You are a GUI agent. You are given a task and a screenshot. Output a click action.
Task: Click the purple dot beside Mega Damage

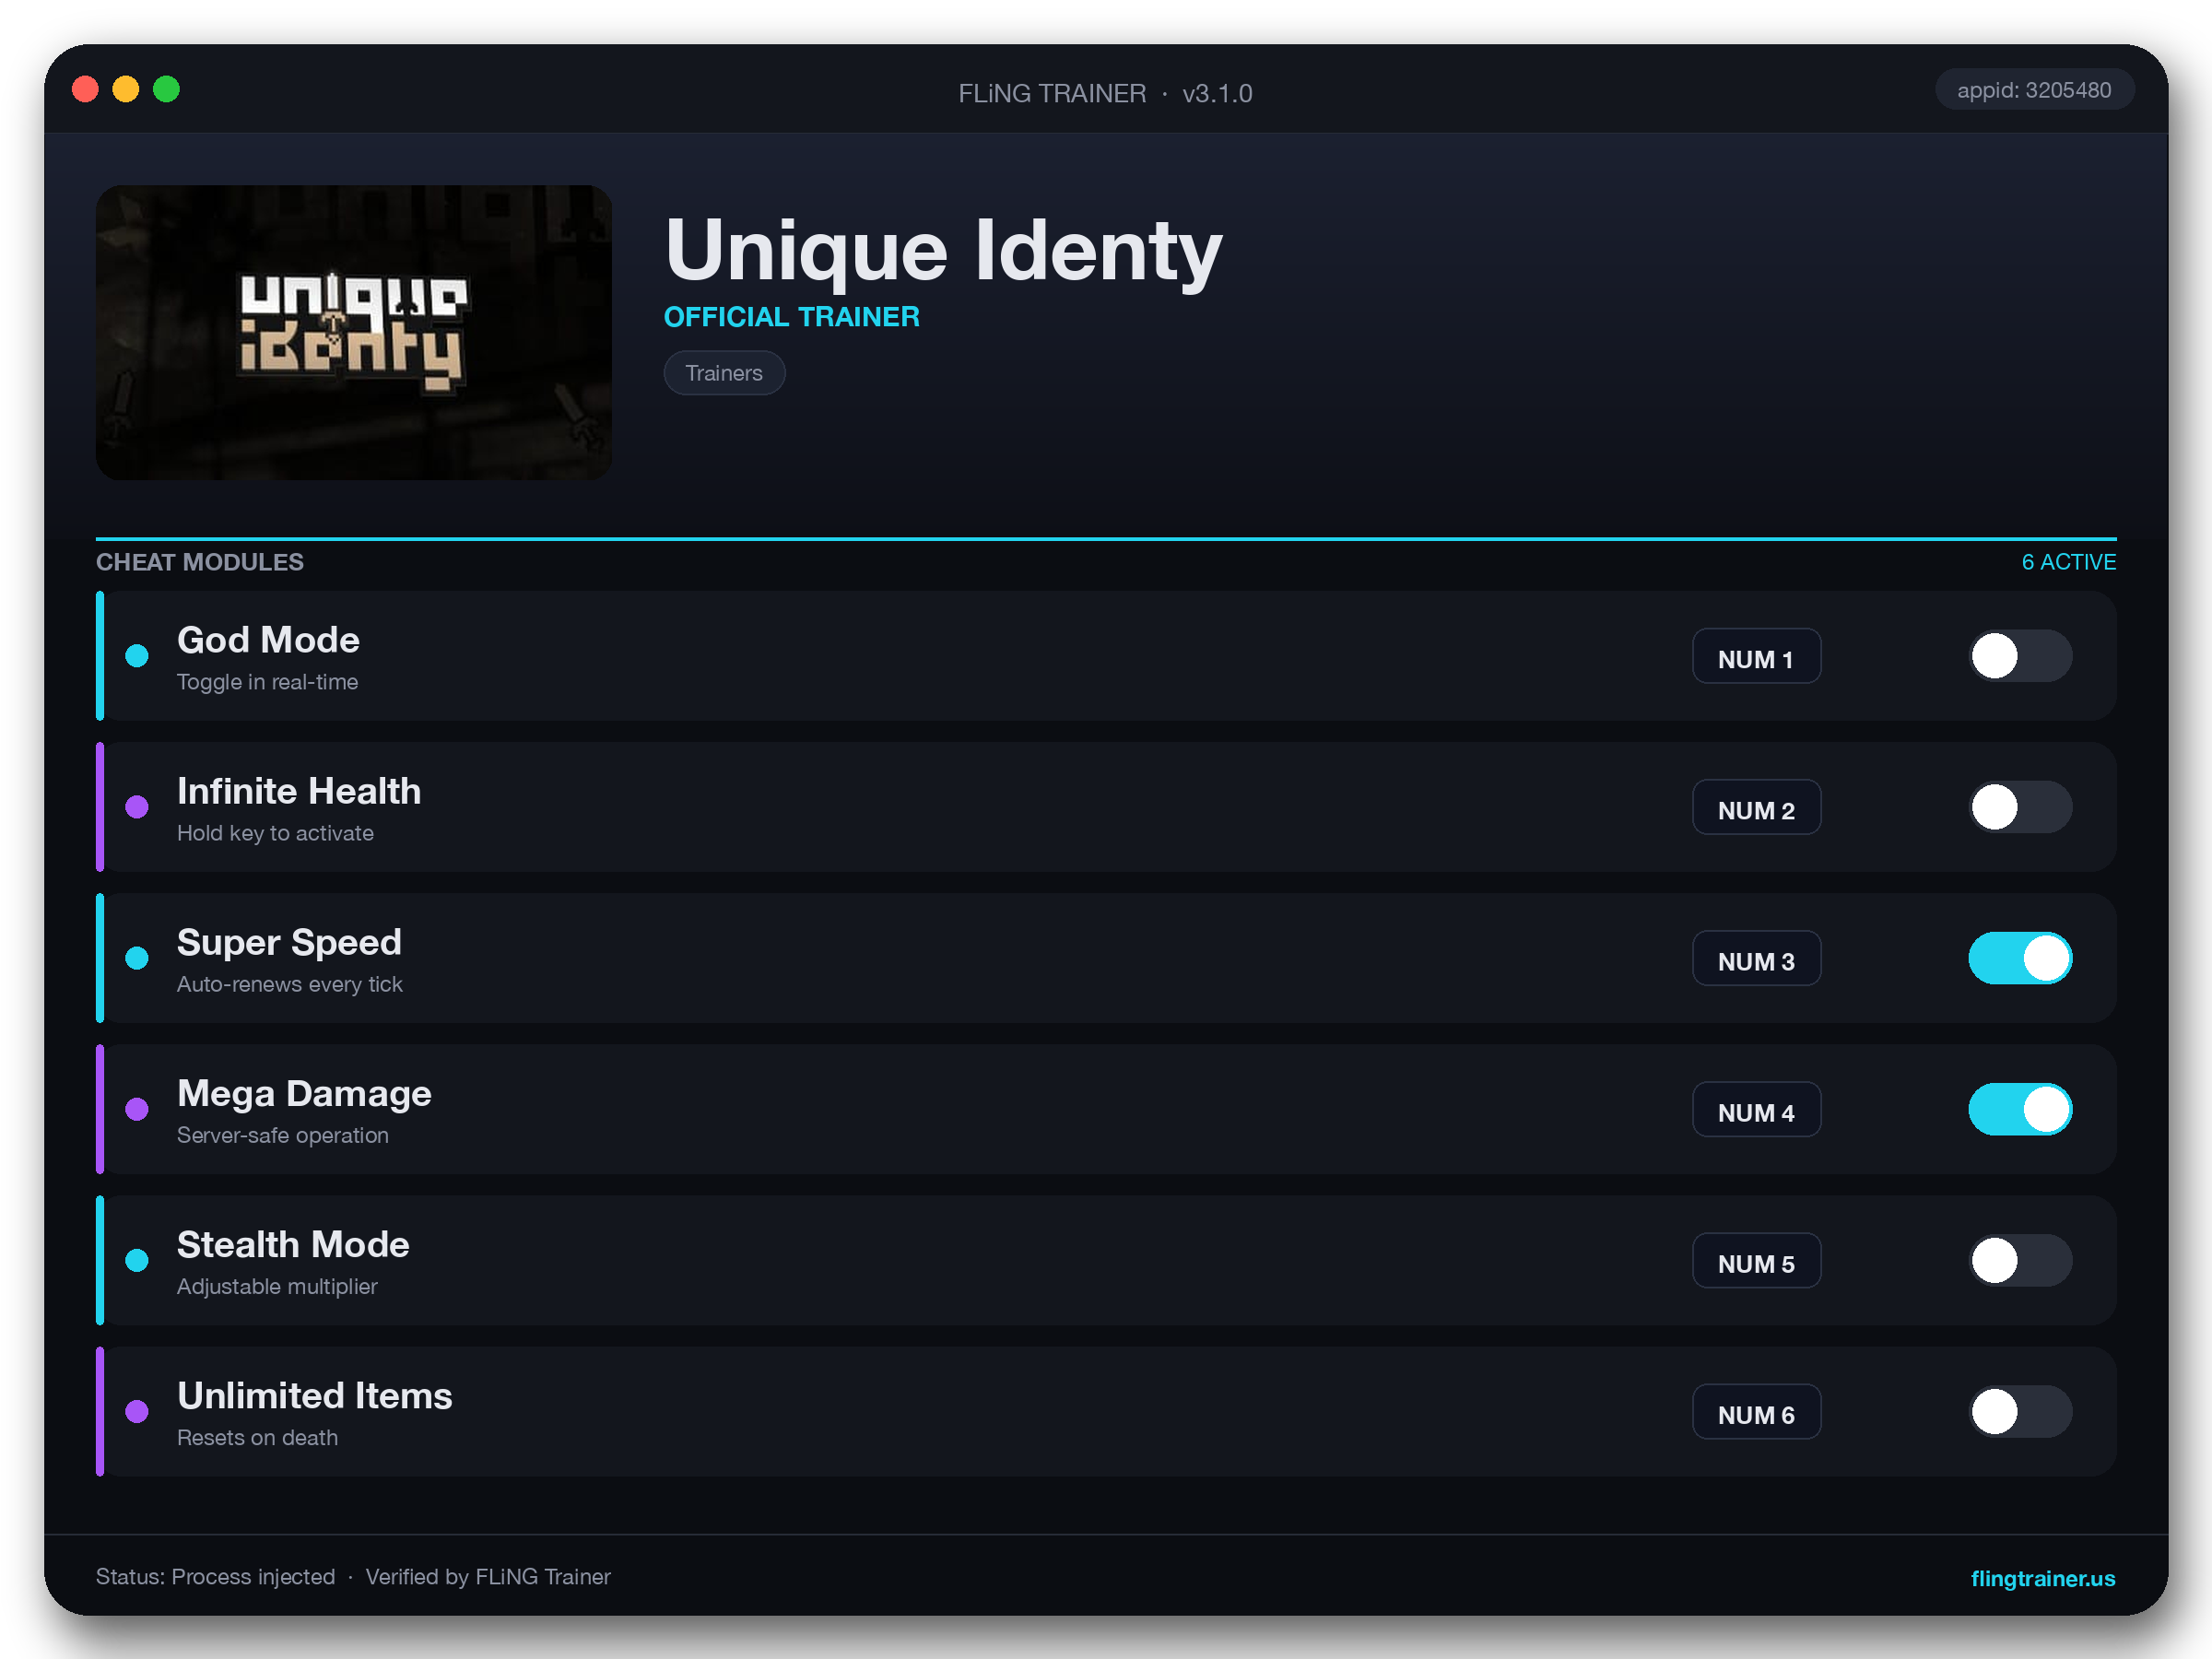click(x=137, y=1109)
